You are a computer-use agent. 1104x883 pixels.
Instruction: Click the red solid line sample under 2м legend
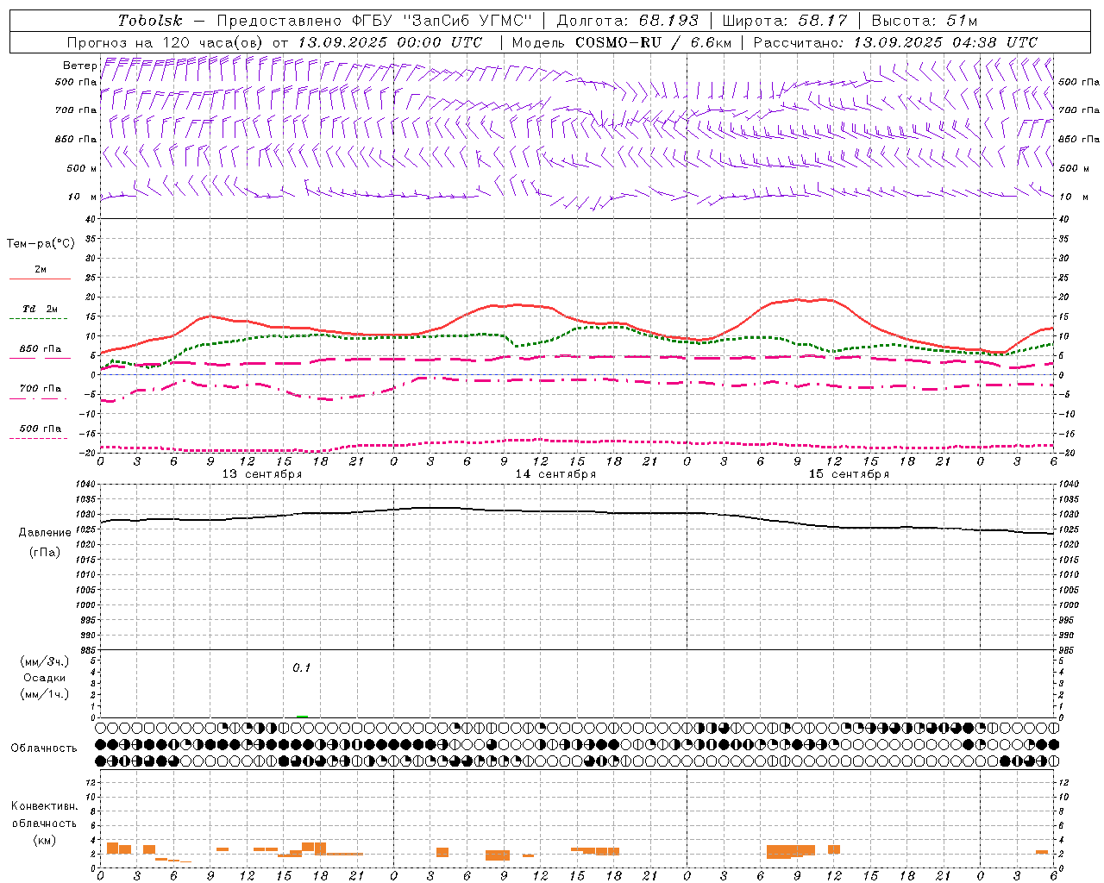click(40, 279)
